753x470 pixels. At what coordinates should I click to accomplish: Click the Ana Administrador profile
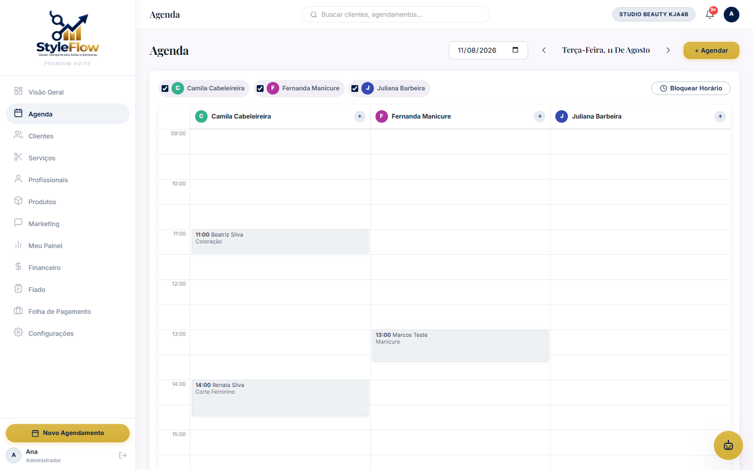(34, 455)
